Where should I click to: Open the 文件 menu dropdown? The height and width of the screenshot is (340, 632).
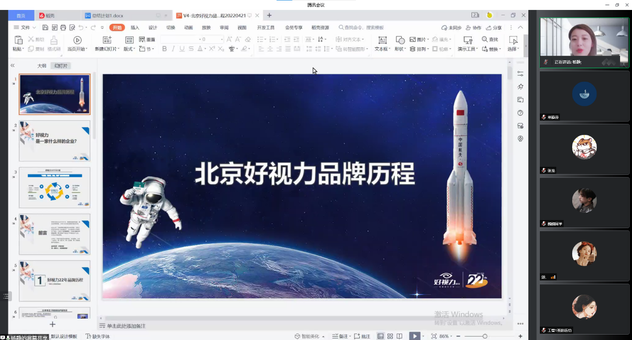pyautogui.click(x=25, y=27)
